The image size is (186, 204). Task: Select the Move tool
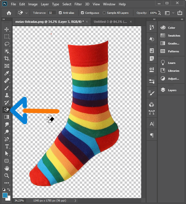(x=7, y=29)
